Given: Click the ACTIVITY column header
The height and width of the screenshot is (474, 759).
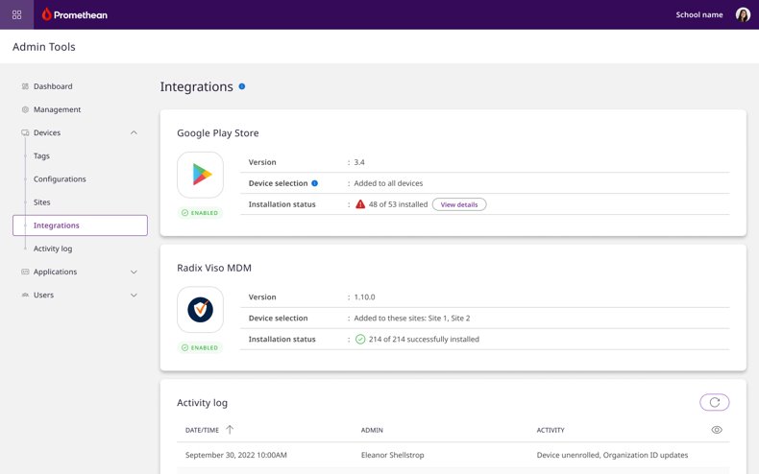Looking at the screenshot, I should 551,430.
